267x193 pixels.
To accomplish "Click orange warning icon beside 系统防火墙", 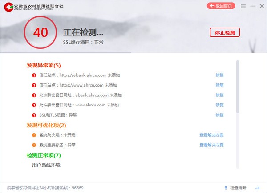I will (34, 135).
